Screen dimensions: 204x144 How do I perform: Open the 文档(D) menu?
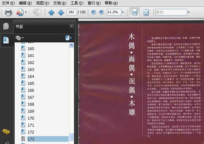click(60, 3)
